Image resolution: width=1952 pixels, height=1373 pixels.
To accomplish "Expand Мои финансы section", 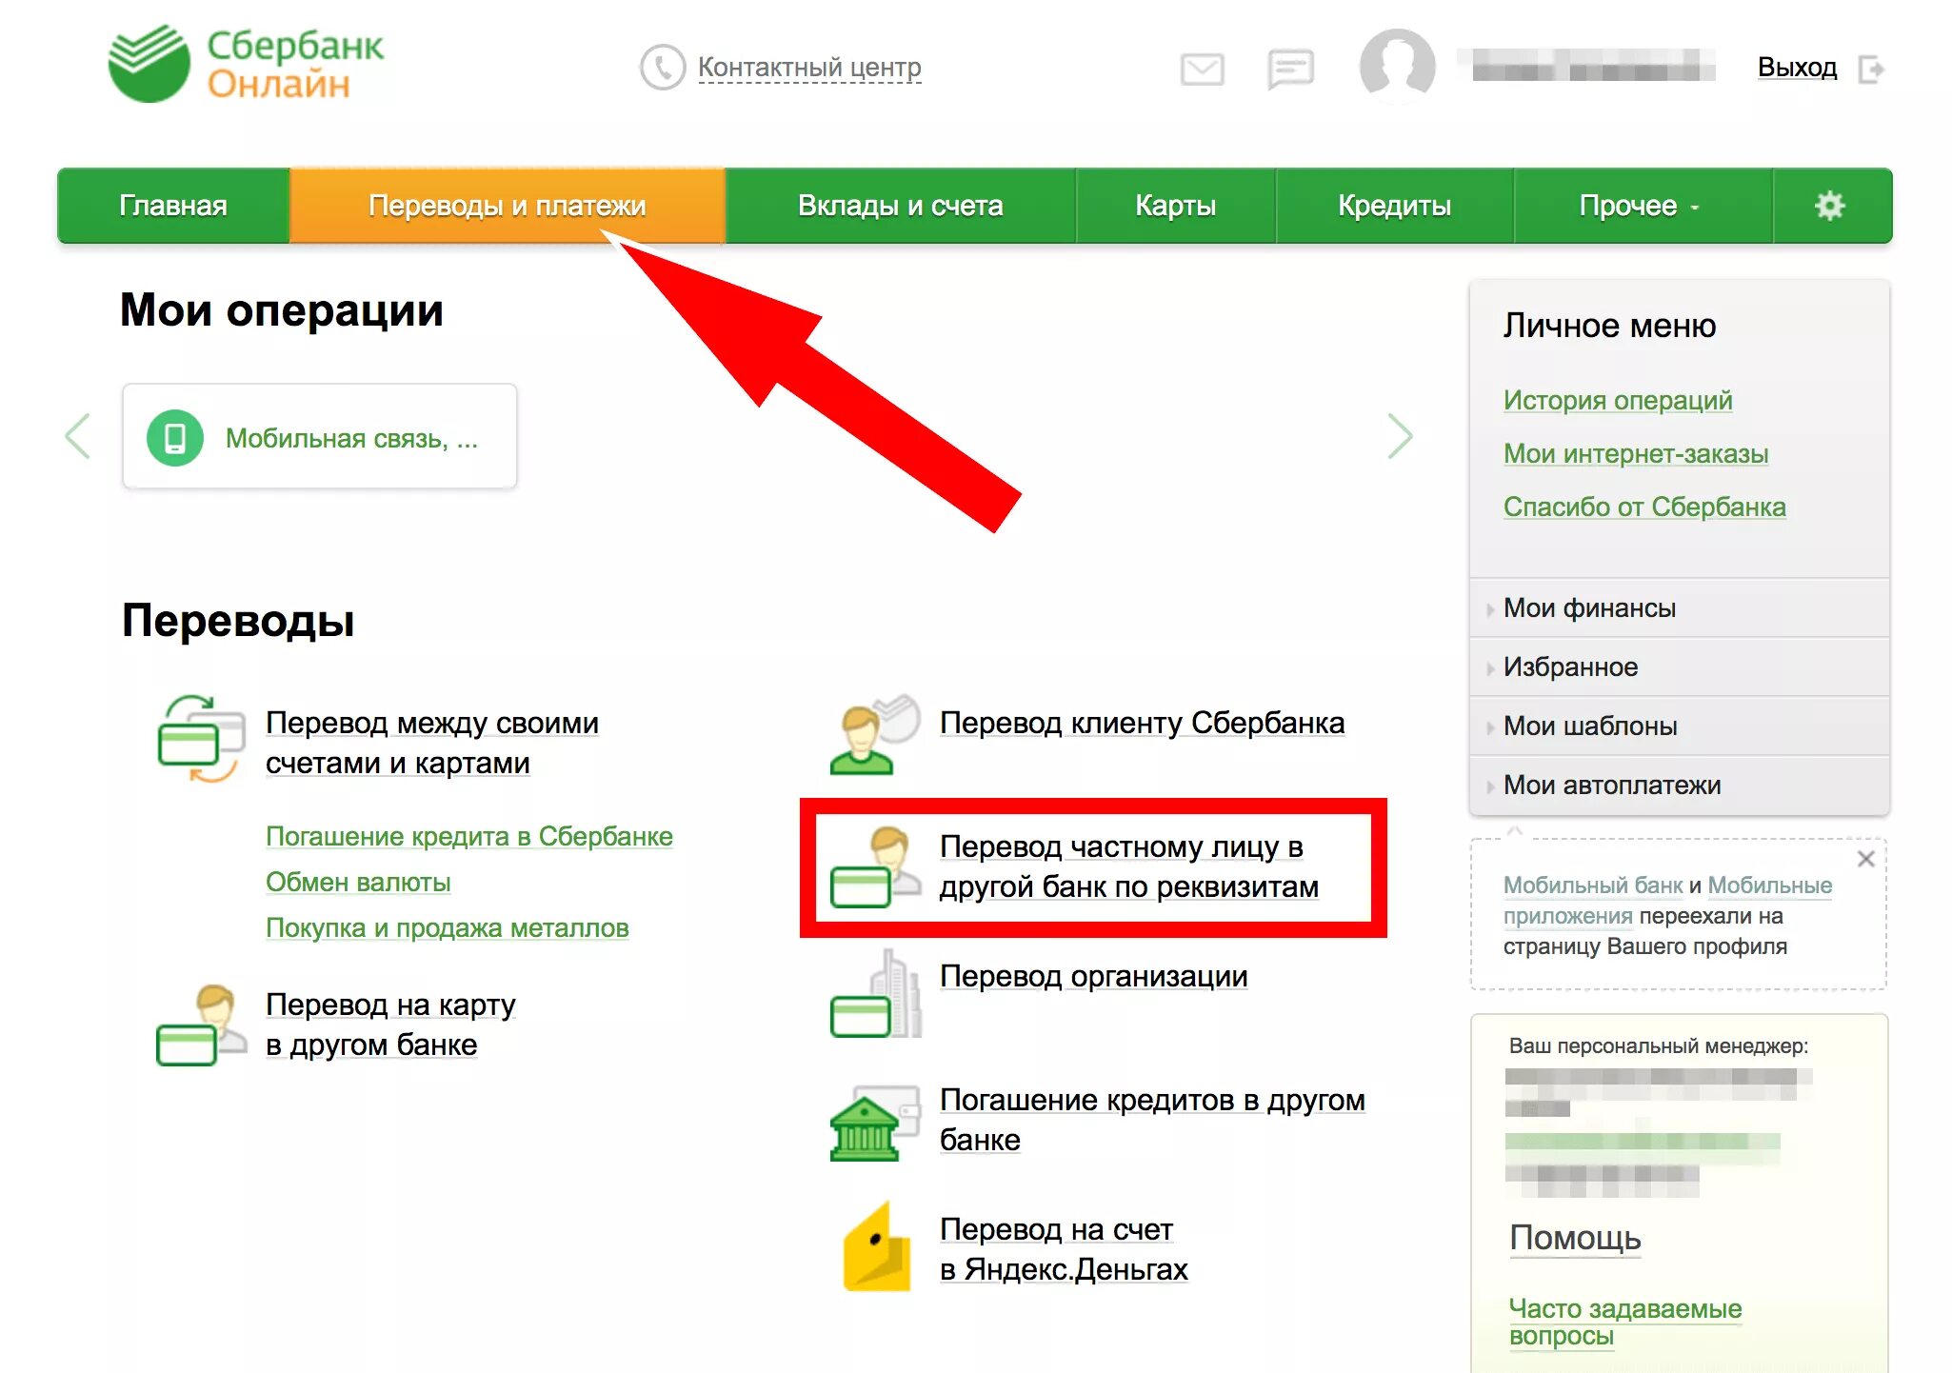I will (x=1679, y=608).
